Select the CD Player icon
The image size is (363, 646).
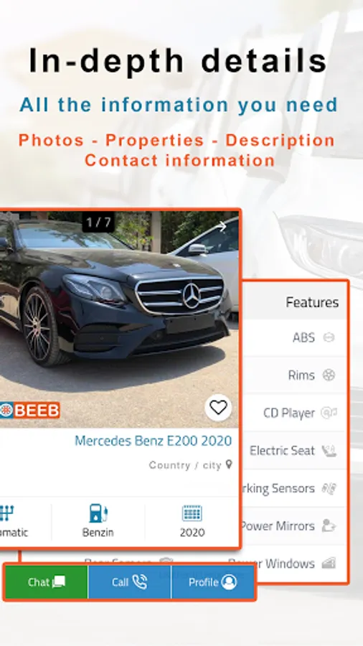[329, 413]
